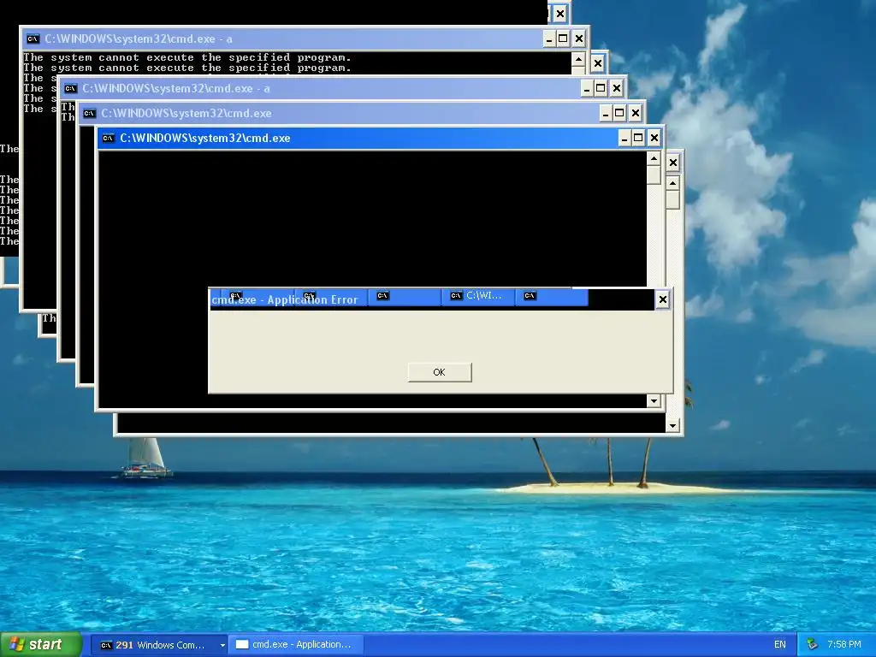
Task: Click scroll-down arrow in active cmd.exe window
Action: 654,400
